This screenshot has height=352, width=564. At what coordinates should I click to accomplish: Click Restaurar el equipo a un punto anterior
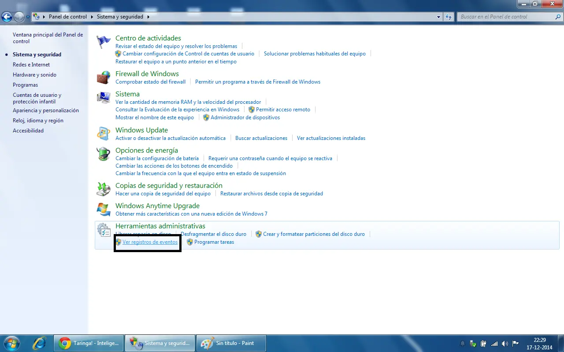[x=176, y=62]
